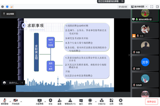
Task: Toggle 开启视频 camera
Action: pyautogui.click(x=16, y=102)
